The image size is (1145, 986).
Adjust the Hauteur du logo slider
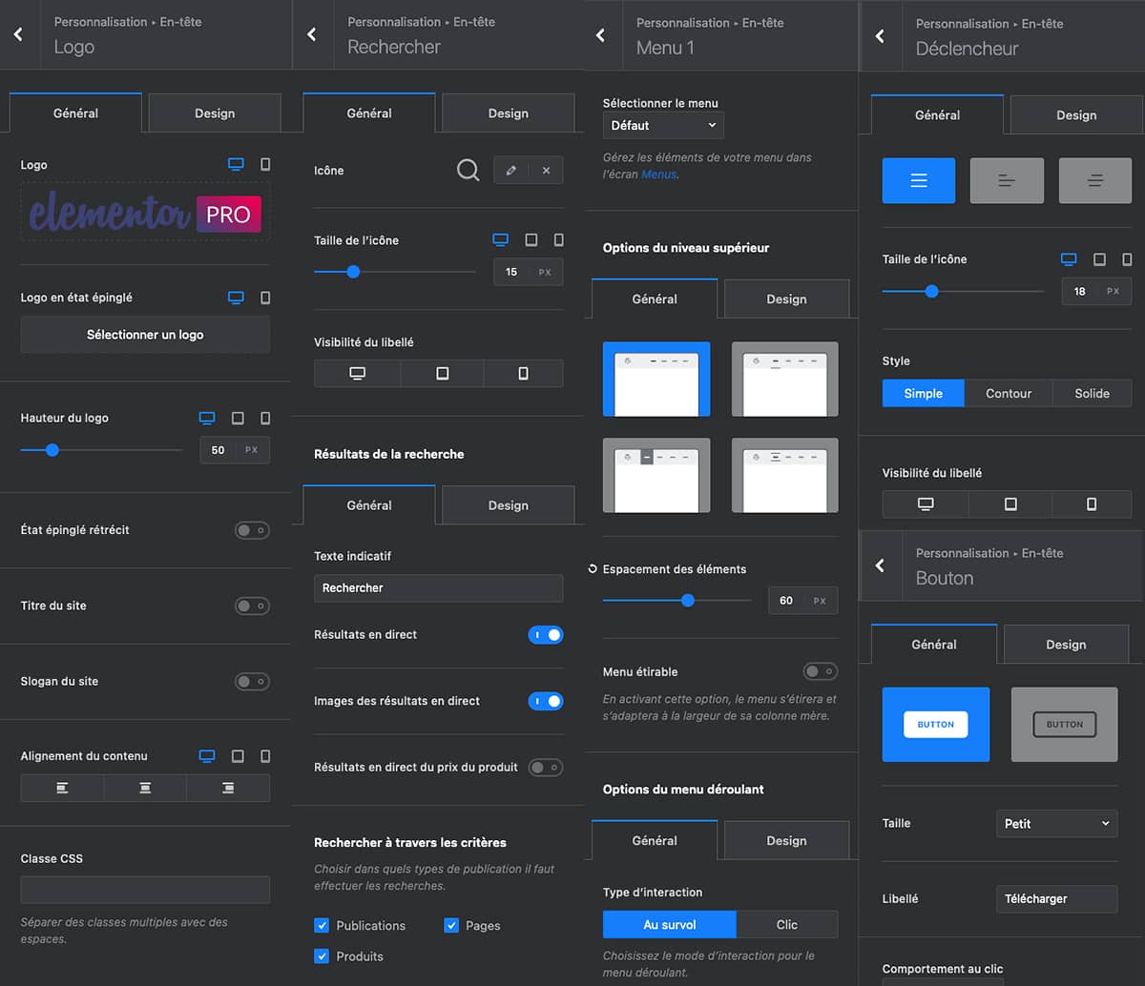coord(101,450)
